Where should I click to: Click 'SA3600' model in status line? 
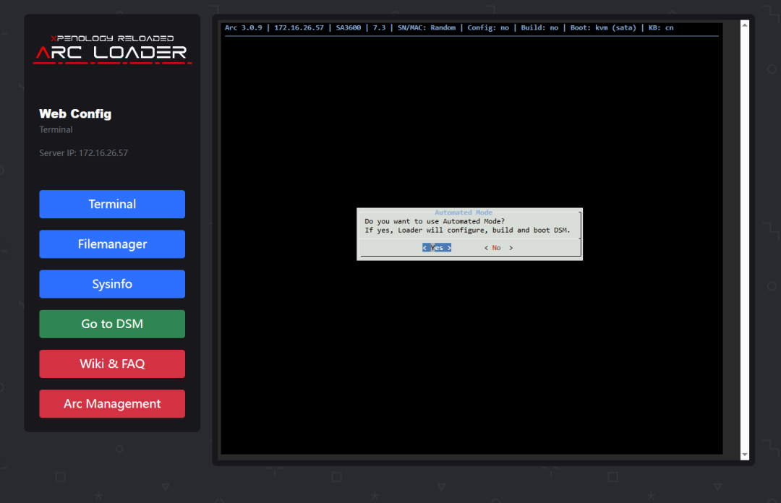point(348,27)
